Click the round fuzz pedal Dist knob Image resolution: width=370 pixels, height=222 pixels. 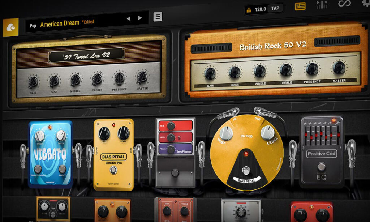[x=226, y=133]
